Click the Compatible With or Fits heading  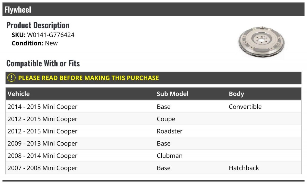pos(43,63)
